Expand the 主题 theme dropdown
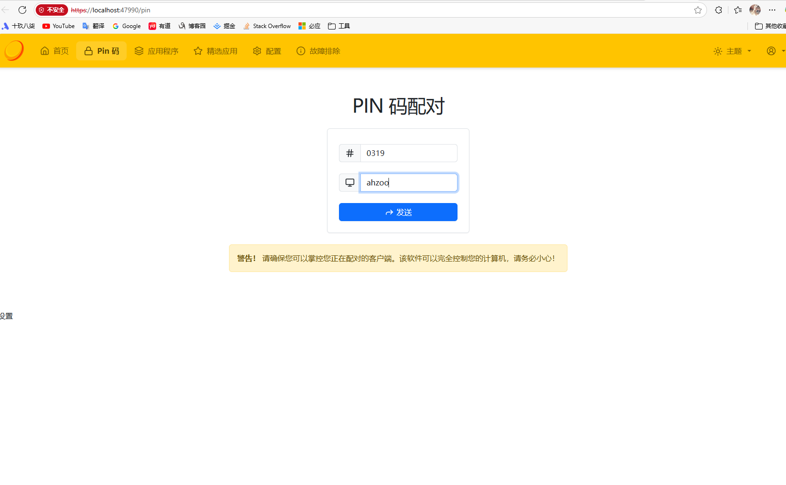This screenshot has width=786, height=485. 733,51
